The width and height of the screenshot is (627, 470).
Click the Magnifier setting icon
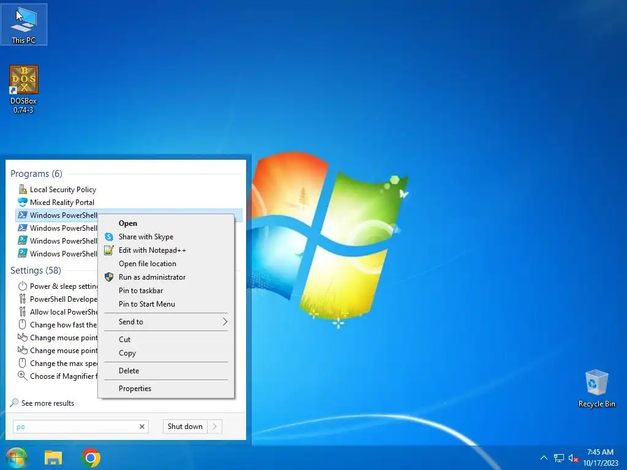click(23, 376)
